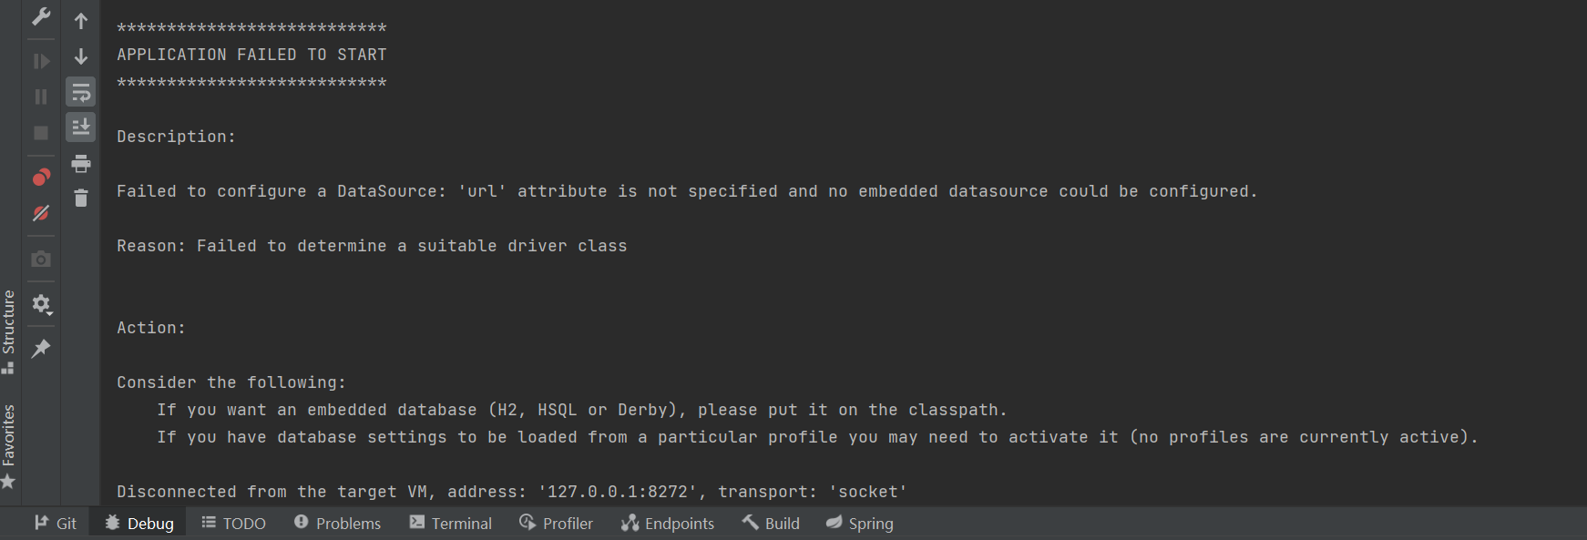Click the View Breakpoints icon
Image resolution: width=1587 pixels, height=540 pixels.
click(x=40, y=177)
